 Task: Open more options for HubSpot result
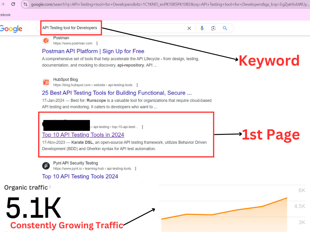(137, 85)
